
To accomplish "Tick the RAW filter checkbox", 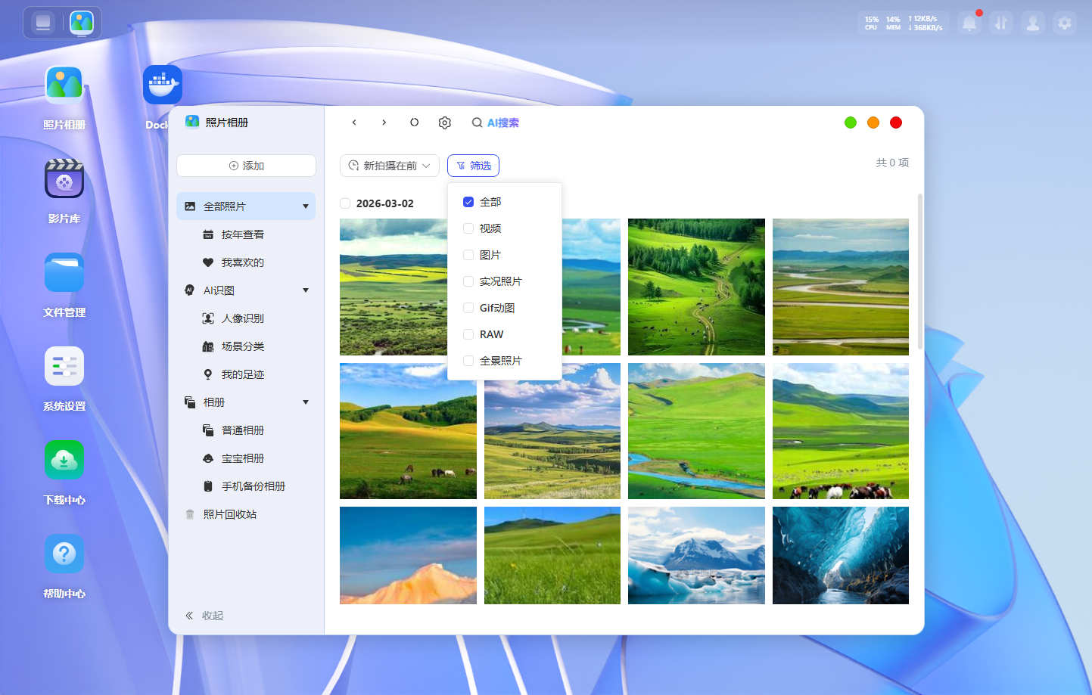I will [468, 334].
